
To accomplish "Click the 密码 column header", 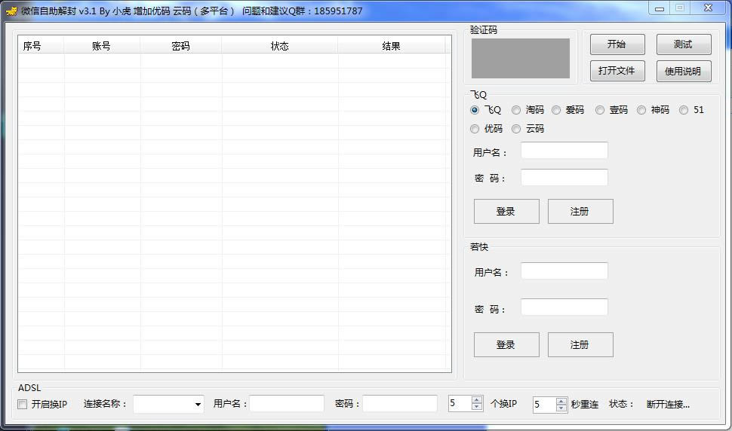I will (180, 46).
